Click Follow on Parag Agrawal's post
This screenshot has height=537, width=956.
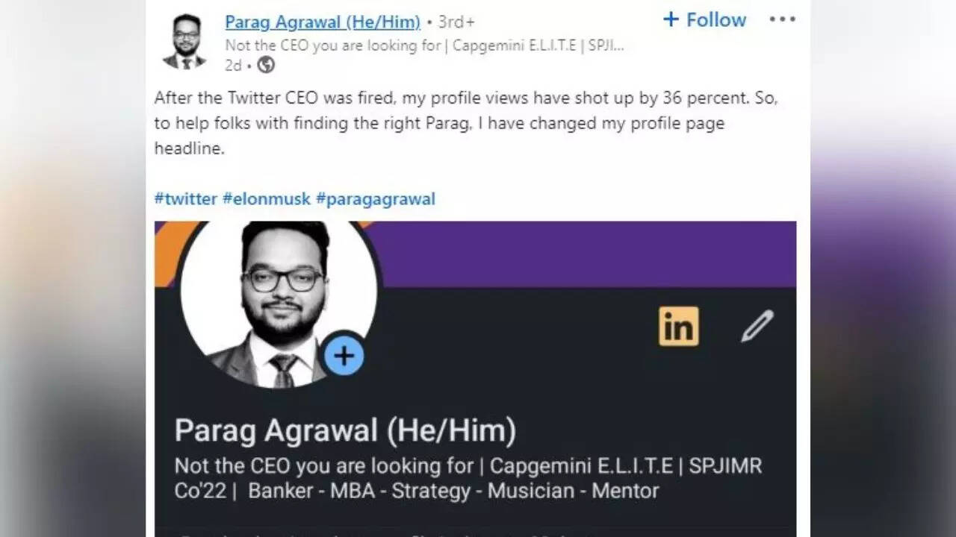tap(715, 19)
